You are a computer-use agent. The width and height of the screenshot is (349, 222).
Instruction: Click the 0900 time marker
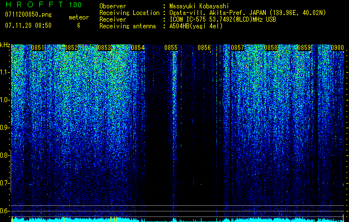[337, 48]
